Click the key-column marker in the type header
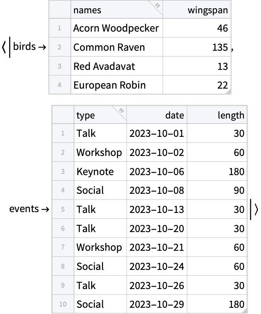Screen dimensions: 261x314 pyautogui.click(x=121, y=111)
